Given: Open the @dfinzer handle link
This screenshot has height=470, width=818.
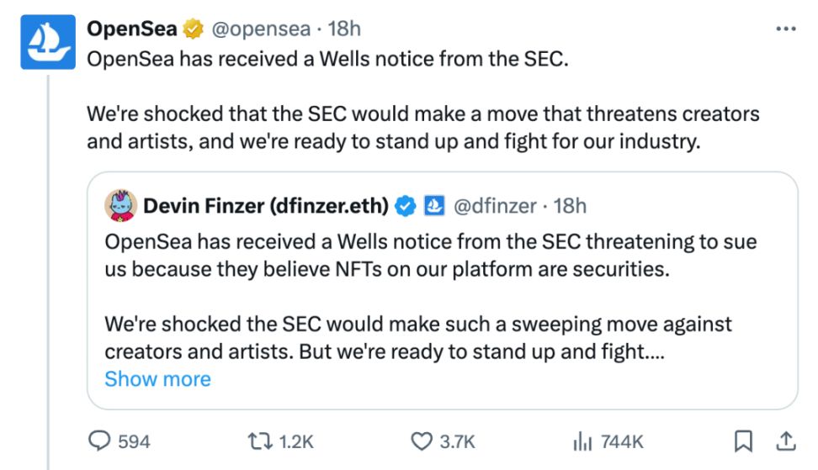Looking at the screenshot, I should click(x=496, y=205).
